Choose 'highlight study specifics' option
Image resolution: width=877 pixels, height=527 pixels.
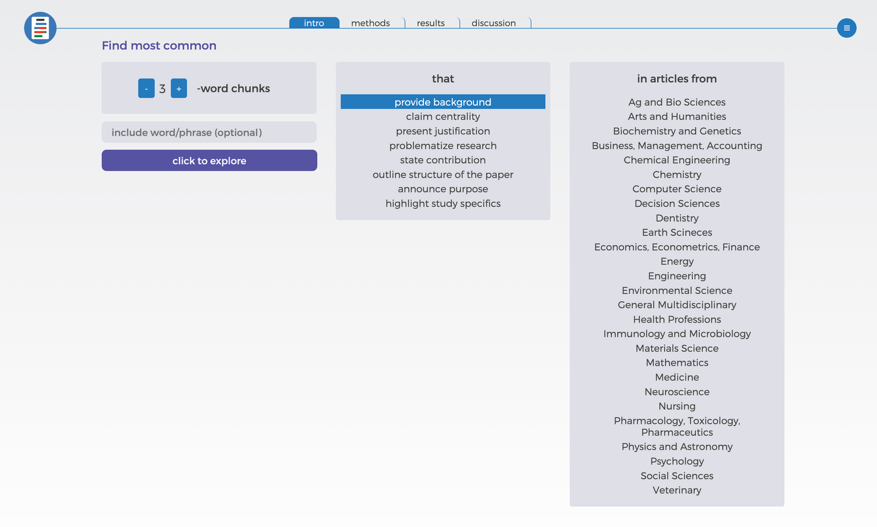click(443, 203)
